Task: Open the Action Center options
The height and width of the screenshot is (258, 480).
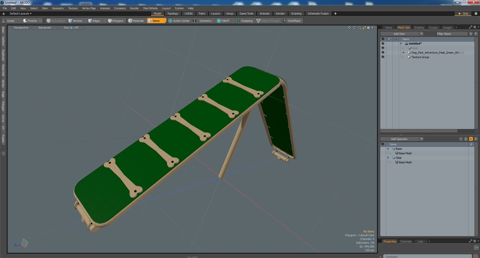Action: tap(179, 21)
